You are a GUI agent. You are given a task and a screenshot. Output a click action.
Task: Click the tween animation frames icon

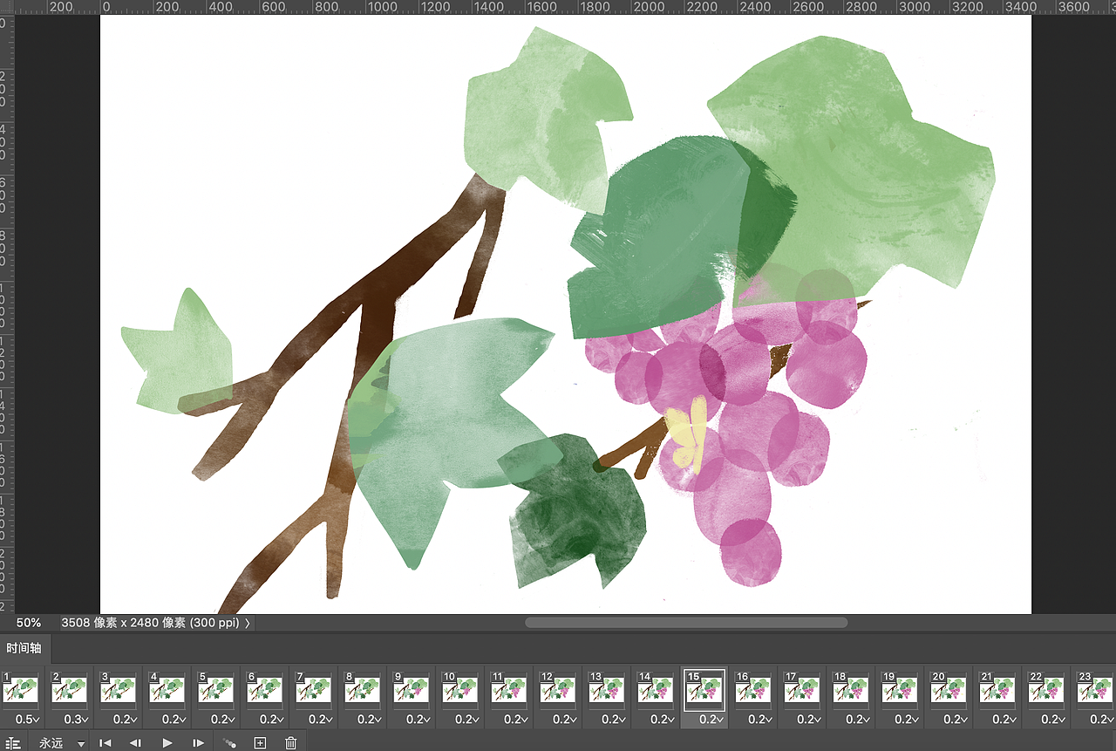click(229, 743)
